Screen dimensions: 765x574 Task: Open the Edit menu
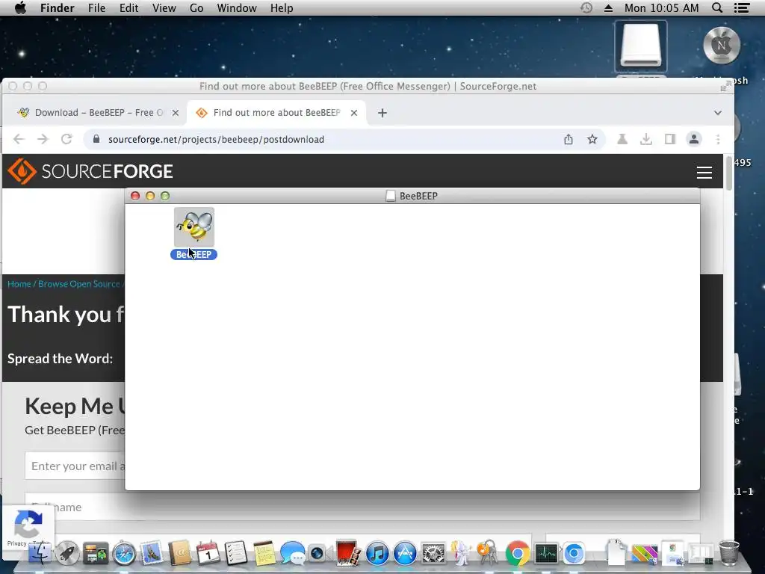coord(128,7)
